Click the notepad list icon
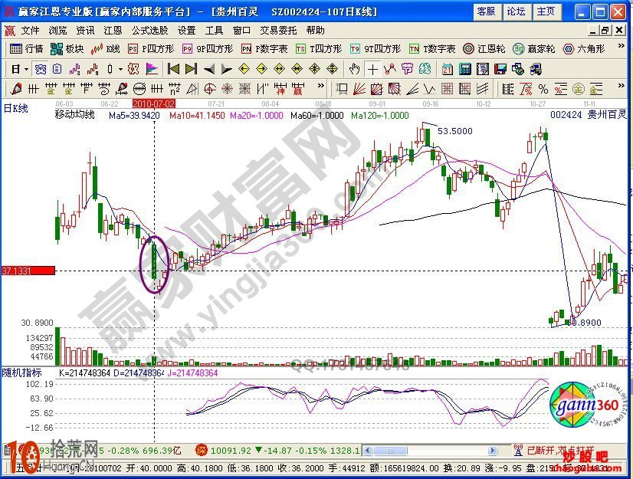This screenshot has height=479, width=633. (x=57, y=70)
